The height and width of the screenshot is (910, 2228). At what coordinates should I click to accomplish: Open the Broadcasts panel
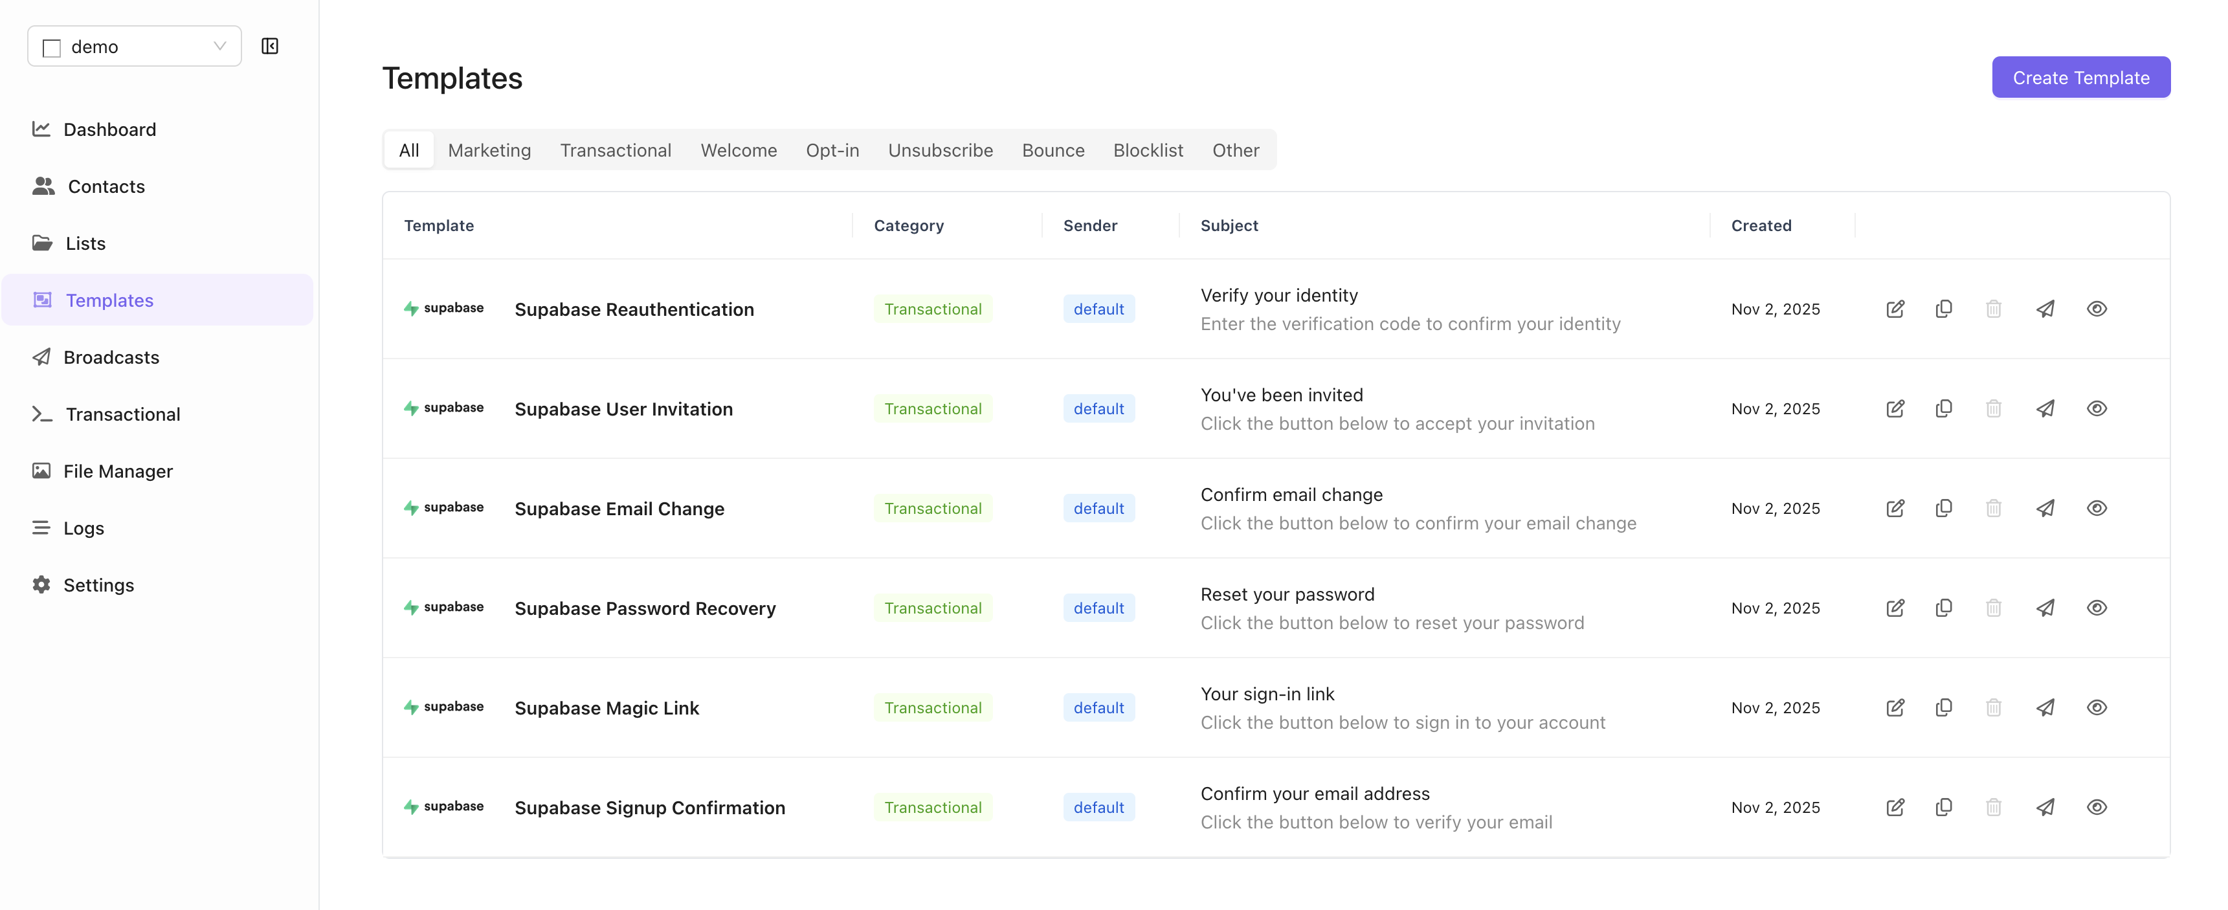point(111,357)
